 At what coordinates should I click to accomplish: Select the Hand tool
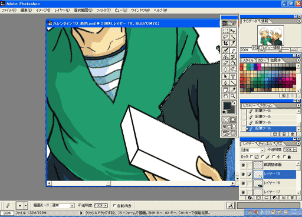click(x=225, y=96)
